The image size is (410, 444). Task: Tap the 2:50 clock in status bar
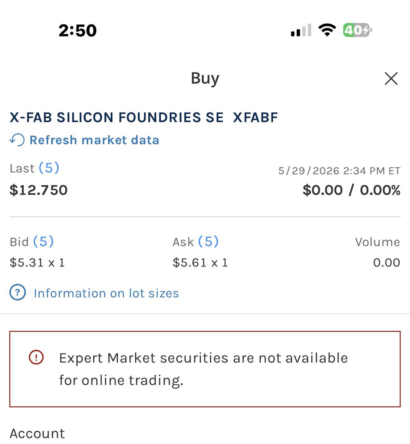(x=78, y=30)
